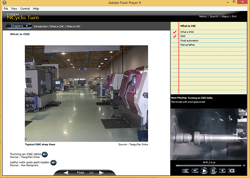Increase playback speed with the plus button
250x178 pixels.
[x=222, y=171]
